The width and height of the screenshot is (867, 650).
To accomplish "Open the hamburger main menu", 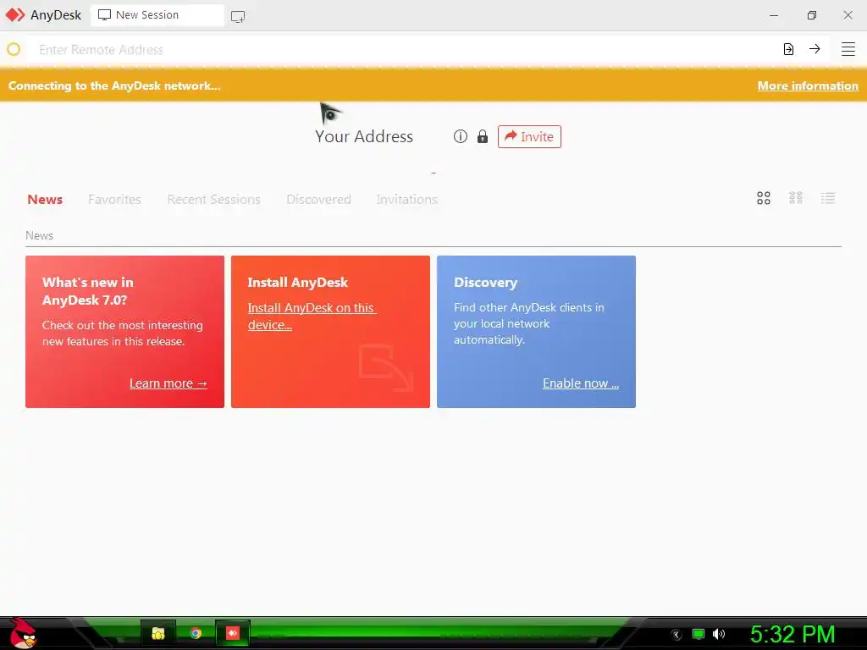I will 848,49.
